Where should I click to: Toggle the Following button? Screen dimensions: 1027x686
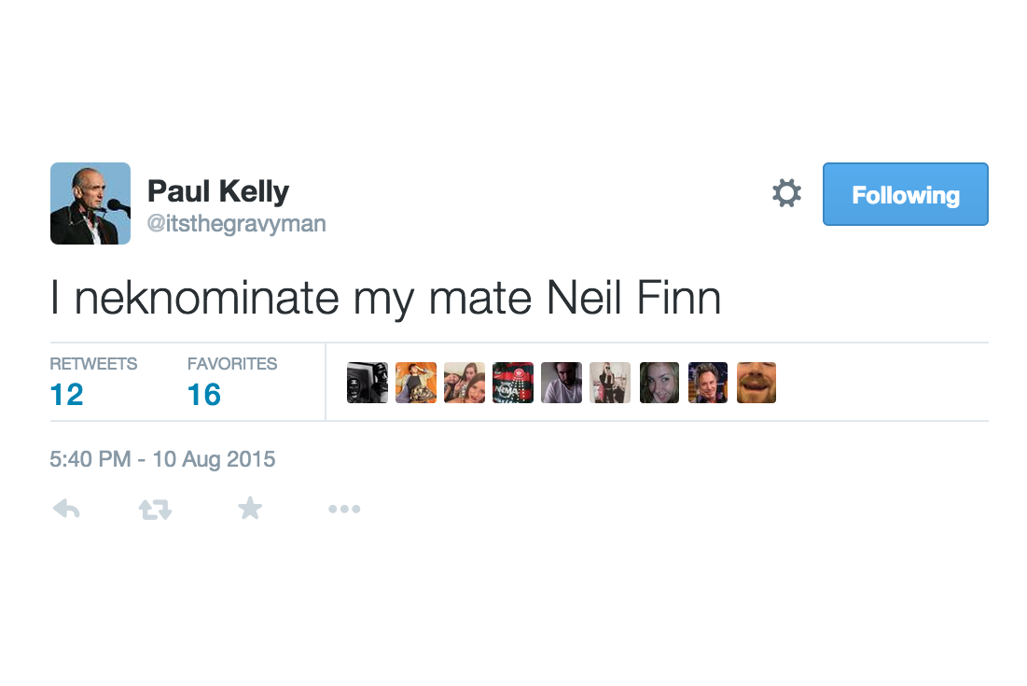905,194
